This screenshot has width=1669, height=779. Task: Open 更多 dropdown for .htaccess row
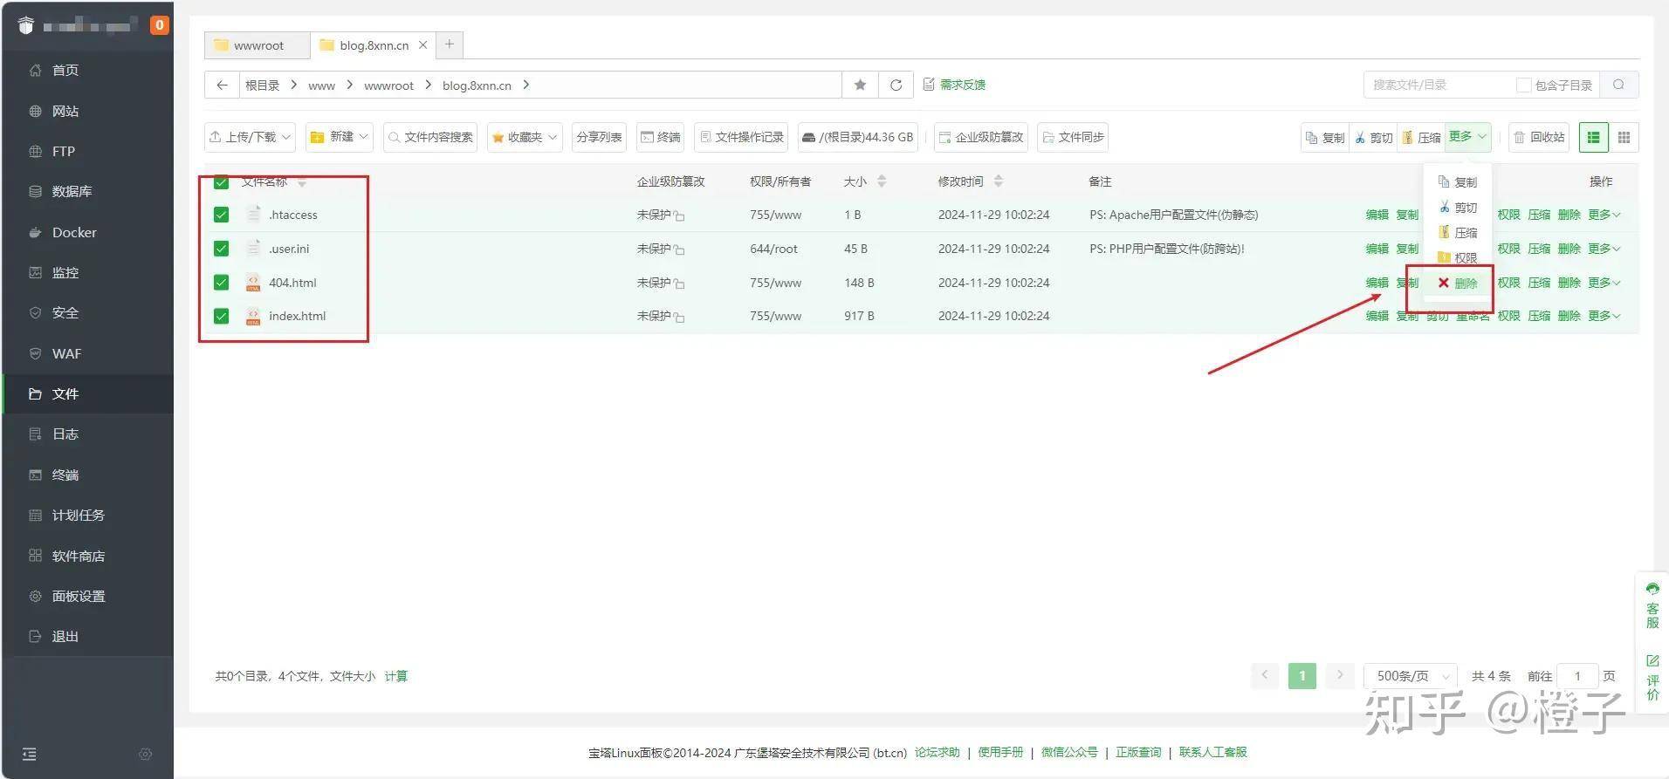tap(1604, 215)
